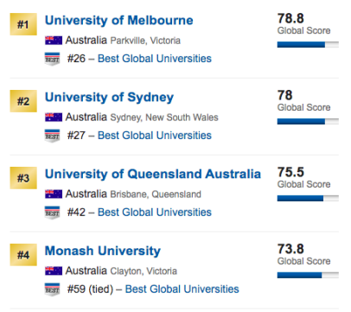This screenshot has height=312, width=351.
Task: Click the 78.8 global score bar
Action: coord(308,45)
